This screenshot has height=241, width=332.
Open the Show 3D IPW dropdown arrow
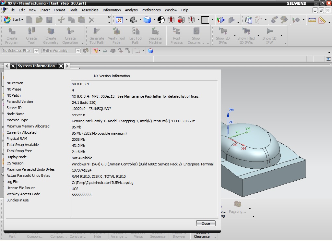(281, 36)
